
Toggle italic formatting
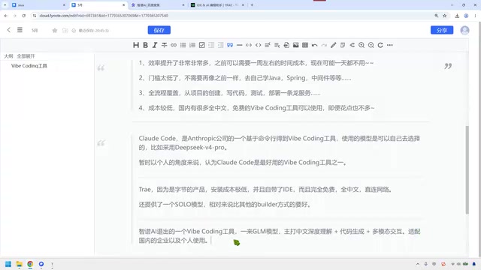point(155,45)
